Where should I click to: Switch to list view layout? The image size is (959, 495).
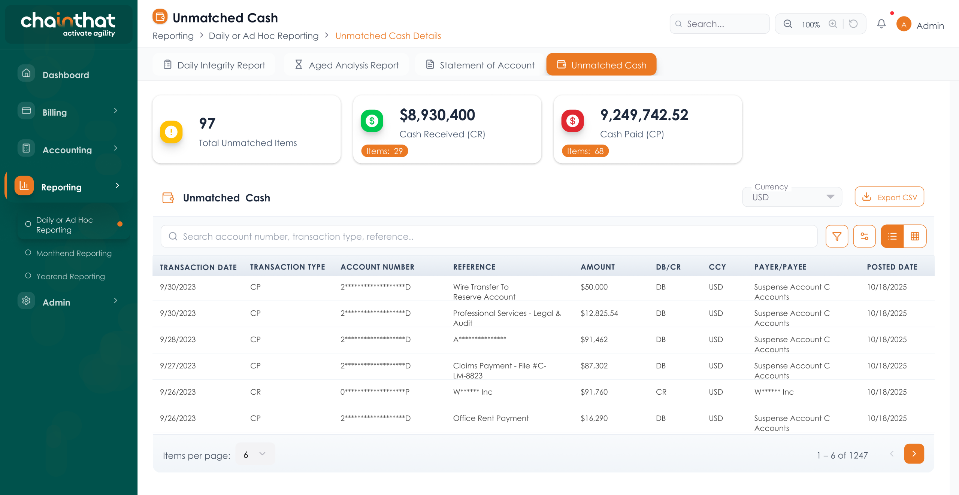pyautogui.click(x=892, y=236)
